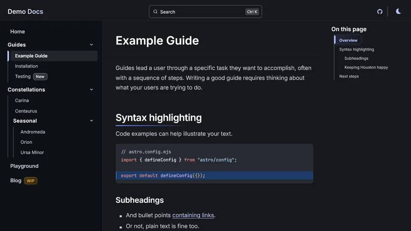Collapse the Guides sidebar section
The image size is (411, 231).
coord(91,45)
